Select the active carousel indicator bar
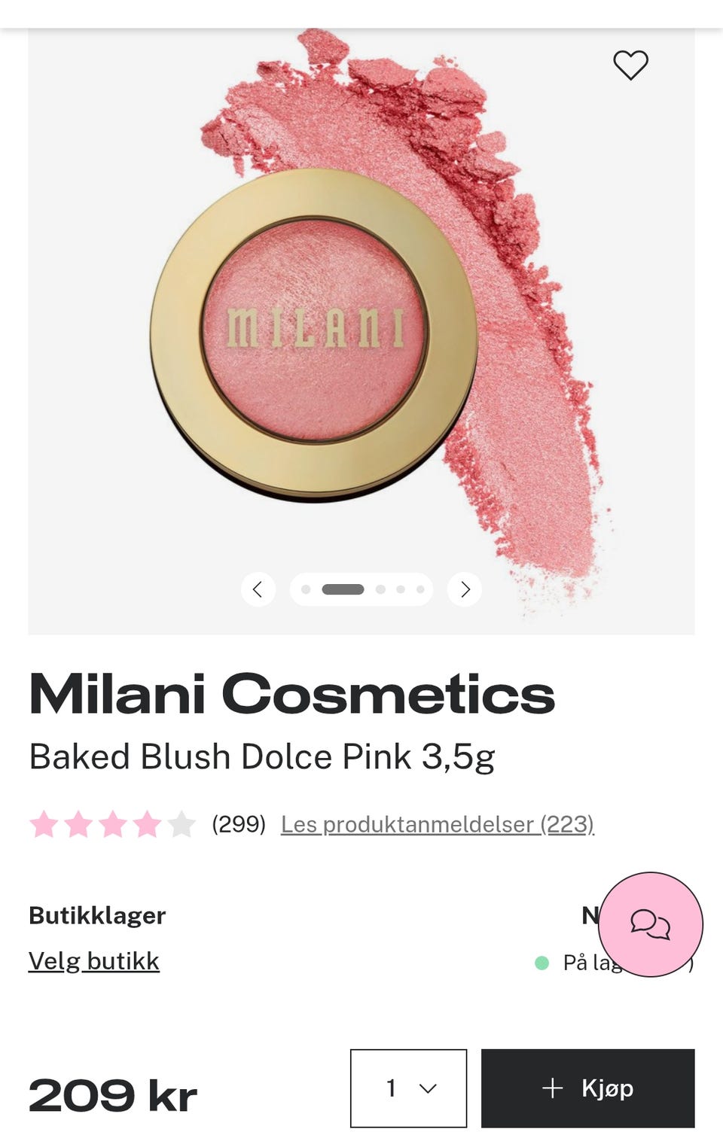The image size is (723, 1138). click(343, 589)
